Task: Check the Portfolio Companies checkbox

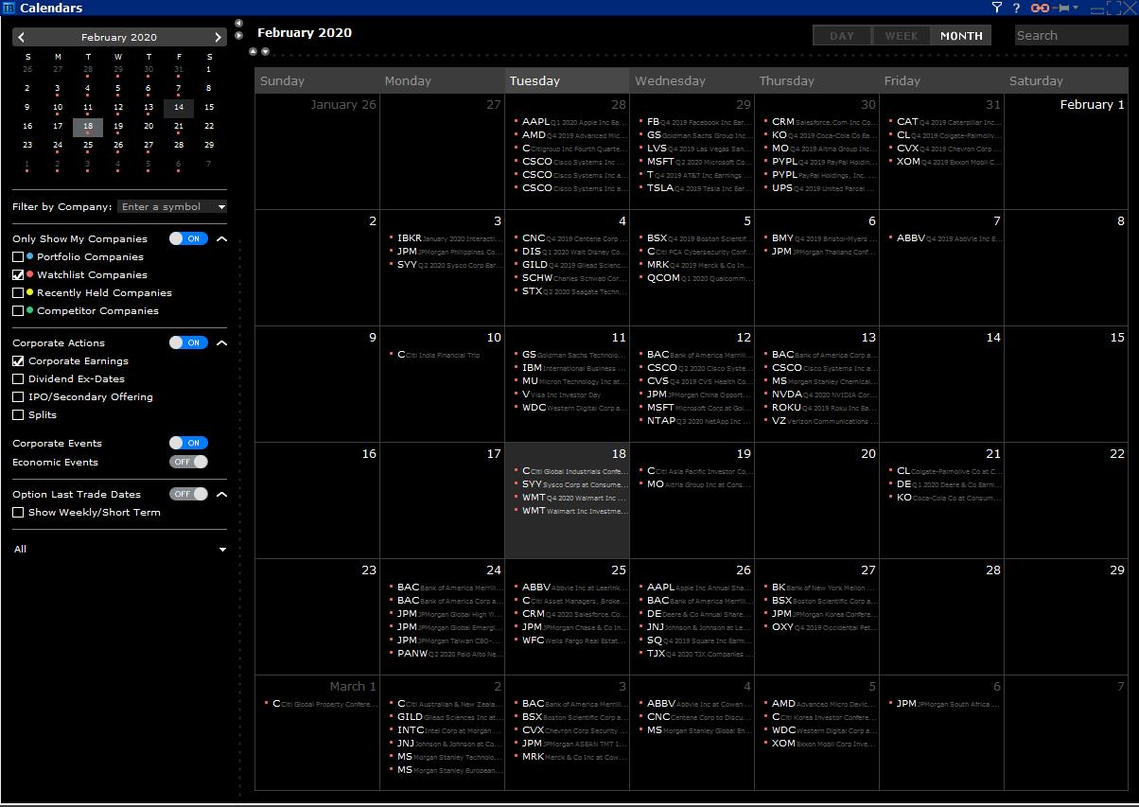Action: 18,257
